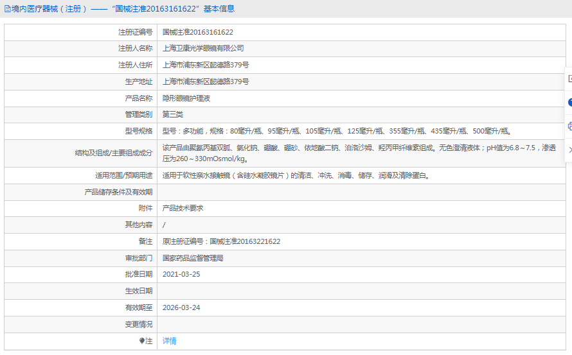Screen dimensions: 572x355
Task: Open the 详情 link in the last row
Action: click(x=170, y=342)
